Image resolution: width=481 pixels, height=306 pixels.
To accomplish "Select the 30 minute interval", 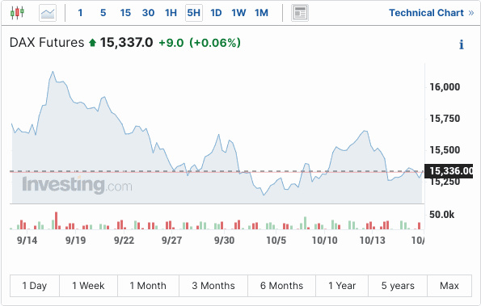I will [148, 13].
